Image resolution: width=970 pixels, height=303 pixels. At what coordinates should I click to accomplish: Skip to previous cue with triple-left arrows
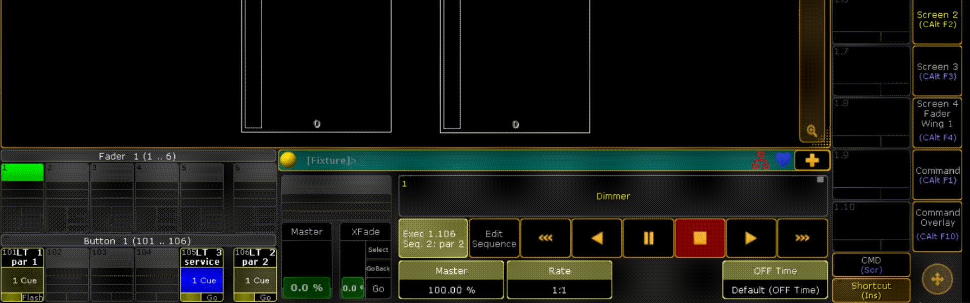point(546,238)
